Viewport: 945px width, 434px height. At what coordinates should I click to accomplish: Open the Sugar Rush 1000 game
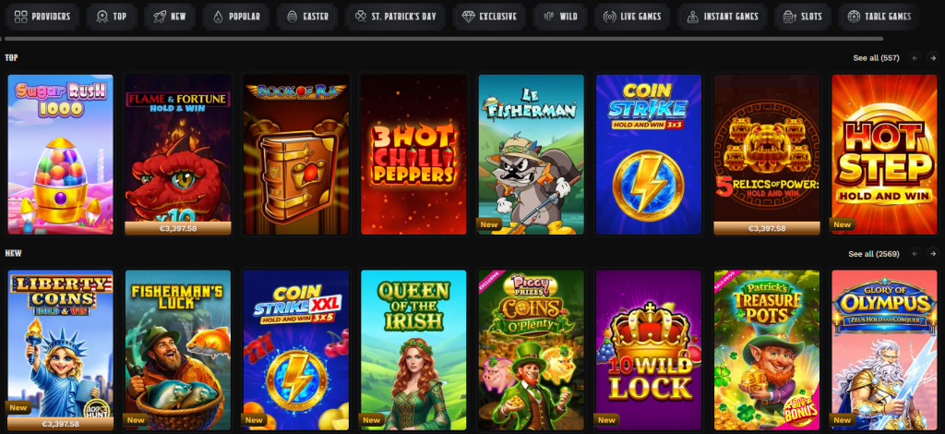60,154
